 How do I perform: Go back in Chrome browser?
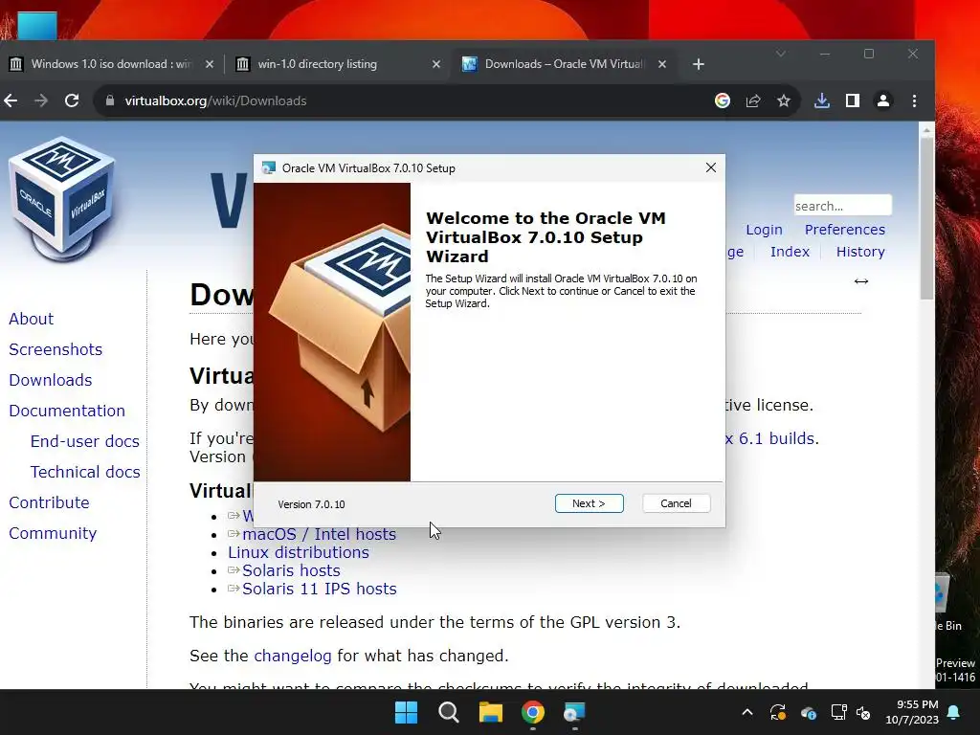click(x=11, y=100)
